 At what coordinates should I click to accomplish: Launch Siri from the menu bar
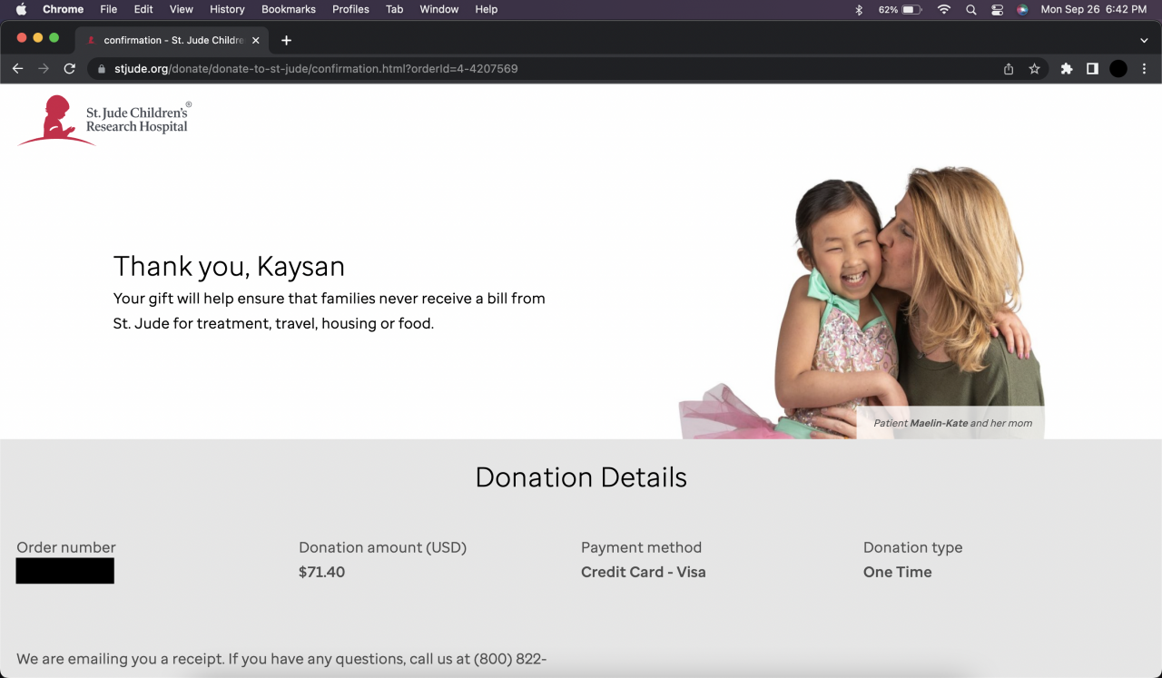pyautogui.click(x=1022, y=9)
